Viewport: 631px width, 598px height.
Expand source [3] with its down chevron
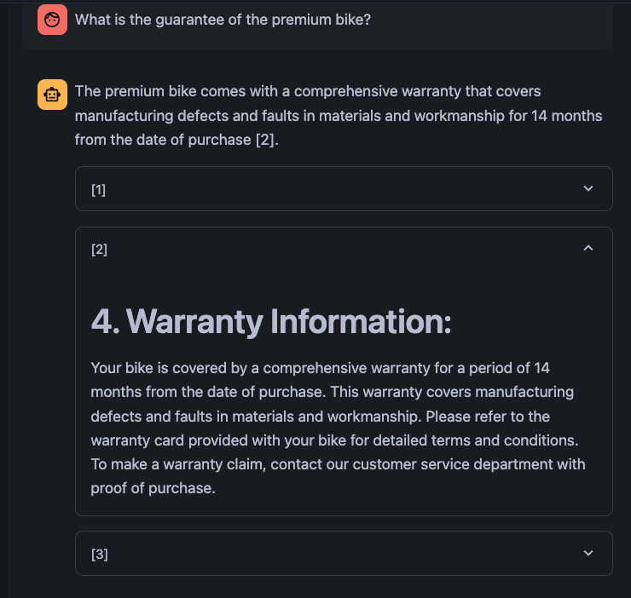pyautogui.click(x=588, y=553)
